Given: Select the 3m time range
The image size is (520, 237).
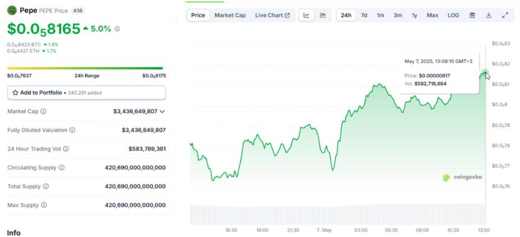Looking at the screenshot, I should point(398,15).
